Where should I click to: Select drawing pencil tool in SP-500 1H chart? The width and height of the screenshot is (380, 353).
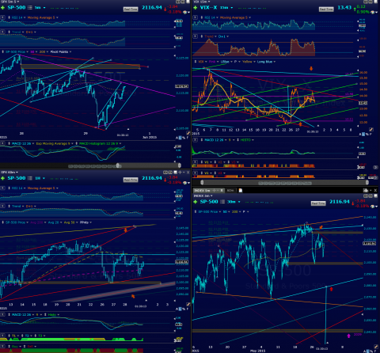[188, 304]
